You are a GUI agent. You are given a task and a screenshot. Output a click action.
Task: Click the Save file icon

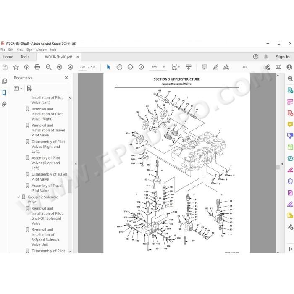(x=5, y=67)
